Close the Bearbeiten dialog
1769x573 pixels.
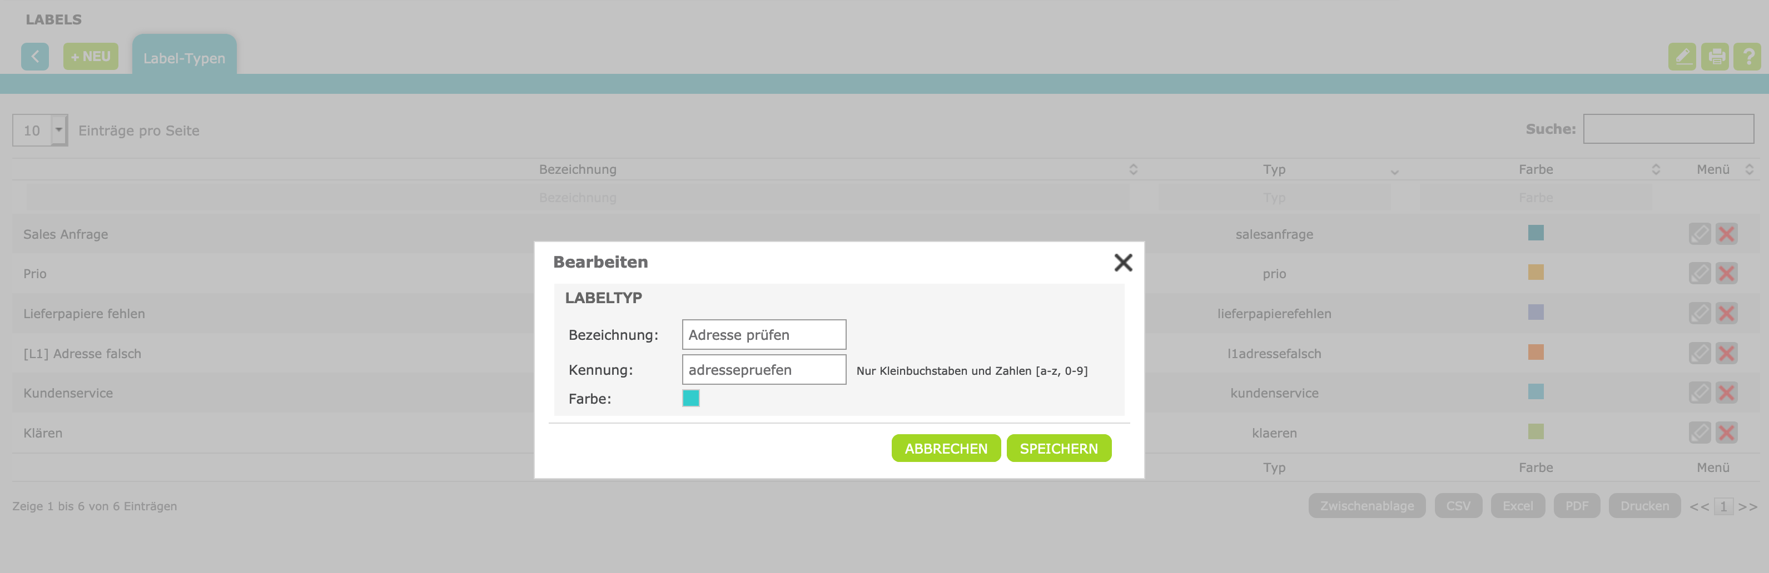click(x=1123, y=262)
